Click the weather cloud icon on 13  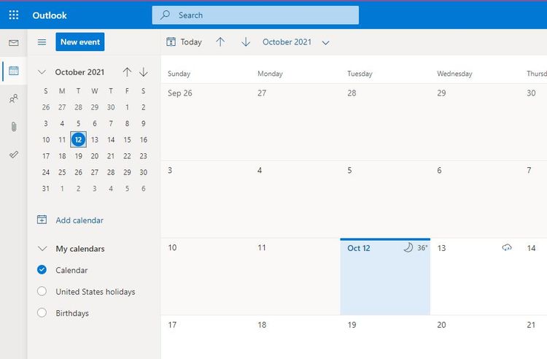click(507, 247)
